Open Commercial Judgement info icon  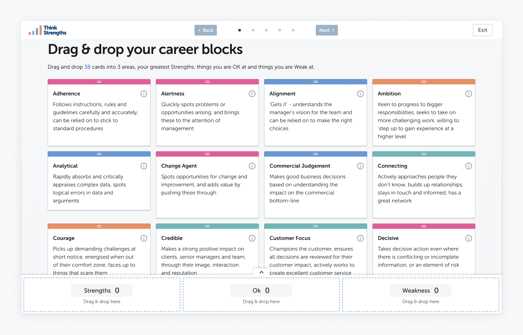point(360,166)
